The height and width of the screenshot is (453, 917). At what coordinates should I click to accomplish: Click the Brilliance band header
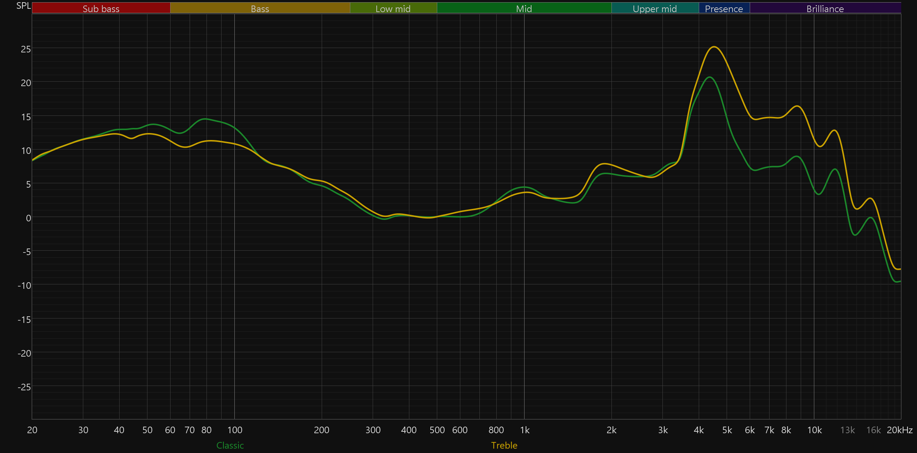click(x=825, y=8)
